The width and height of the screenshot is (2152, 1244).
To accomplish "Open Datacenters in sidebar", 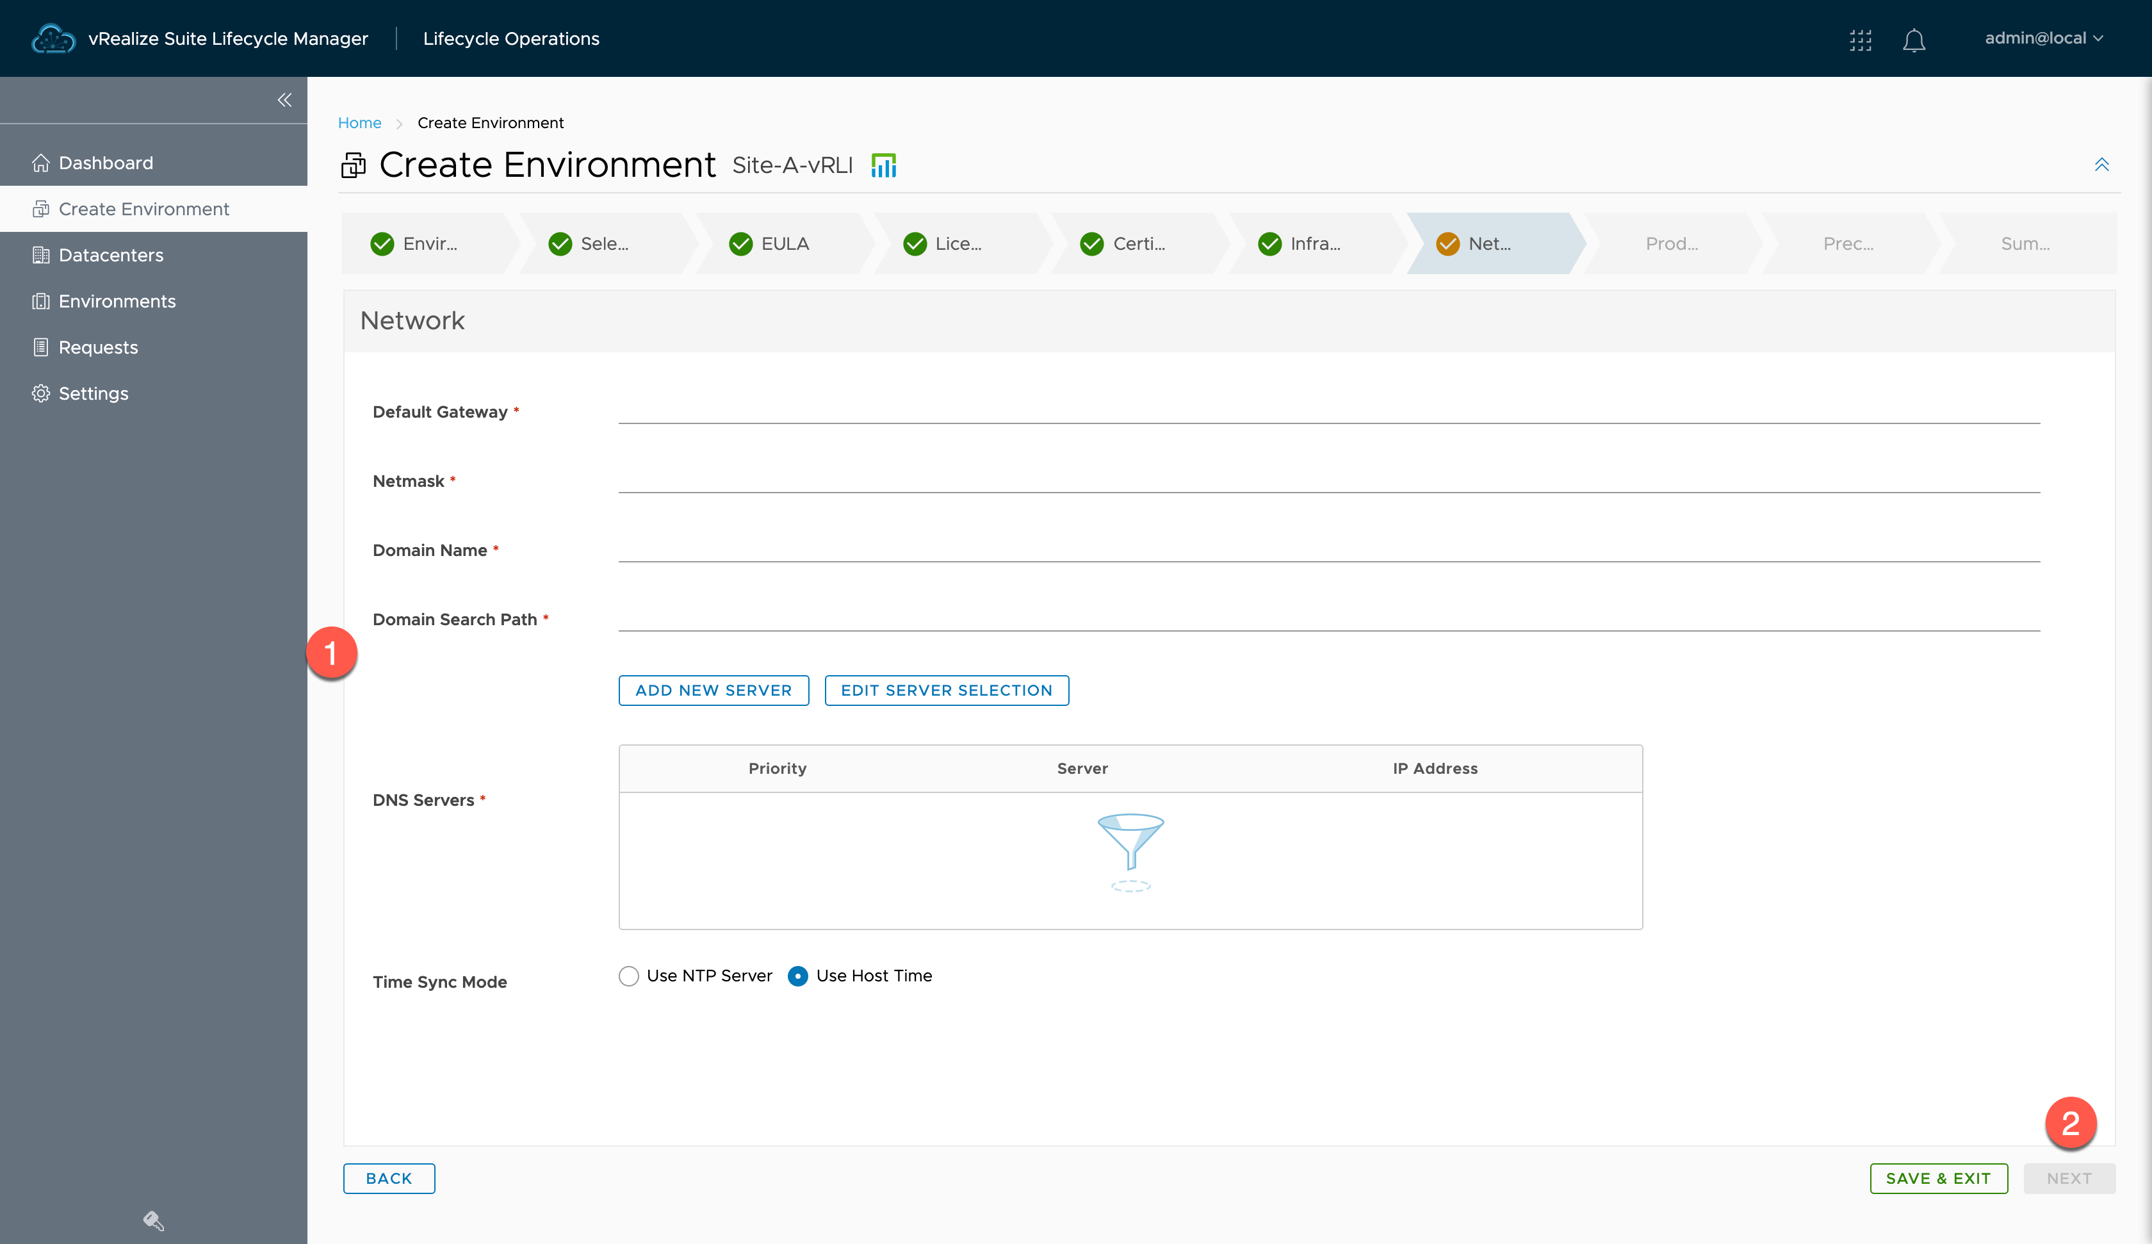I will [154, 254].
